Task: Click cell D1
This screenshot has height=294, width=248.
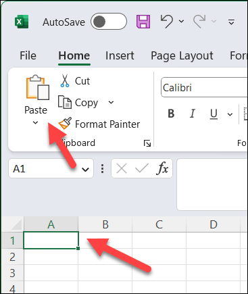Action: [x=214, y=241]
